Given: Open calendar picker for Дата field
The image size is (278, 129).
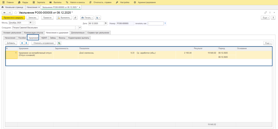Looking at the screenshot, I should (106, 23).
